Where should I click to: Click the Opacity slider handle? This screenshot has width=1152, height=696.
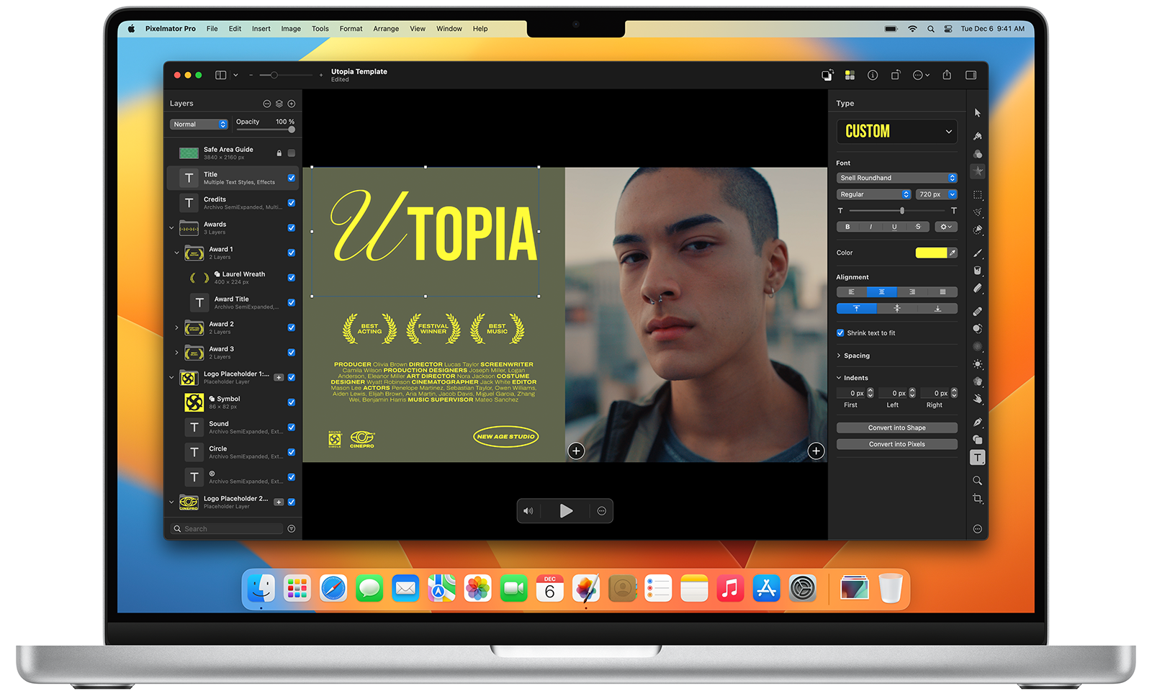(x=292, y=130)
